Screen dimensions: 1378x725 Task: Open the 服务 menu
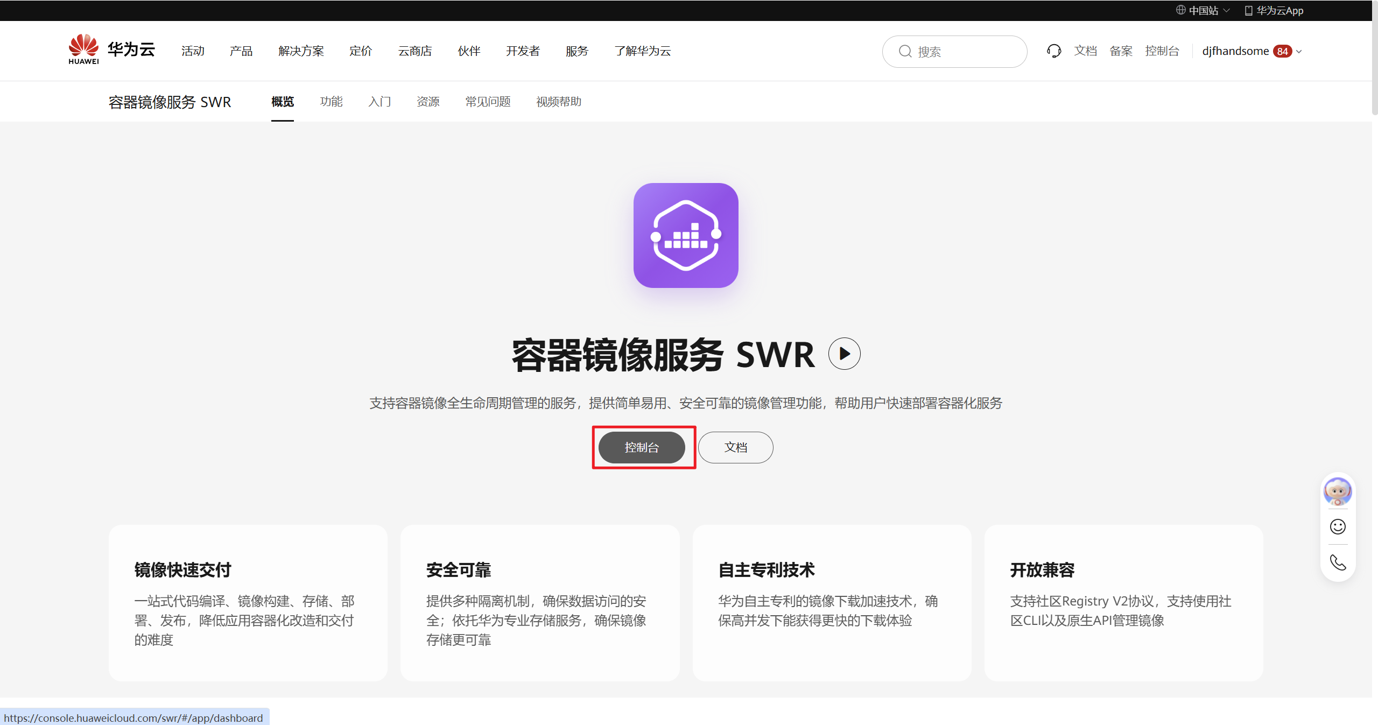pos(577,51)
